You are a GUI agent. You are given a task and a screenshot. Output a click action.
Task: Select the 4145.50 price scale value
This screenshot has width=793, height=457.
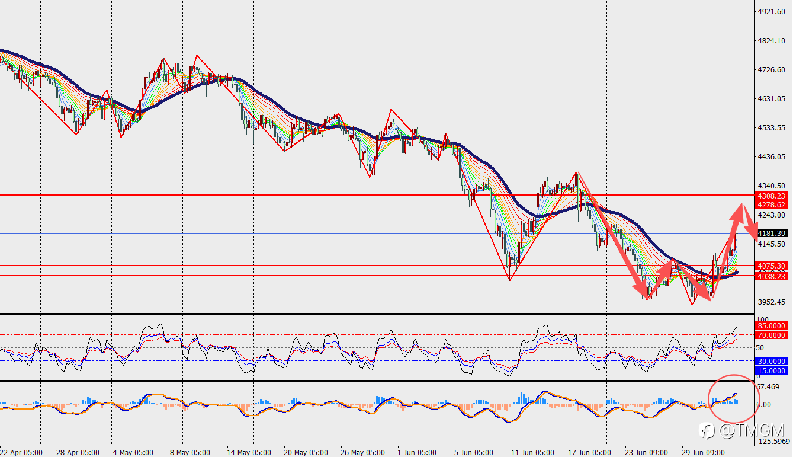[772, 244]
